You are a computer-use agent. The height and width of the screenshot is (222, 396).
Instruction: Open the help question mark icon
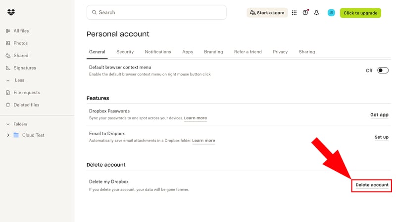pyautogui.click(x=305, y=13)
